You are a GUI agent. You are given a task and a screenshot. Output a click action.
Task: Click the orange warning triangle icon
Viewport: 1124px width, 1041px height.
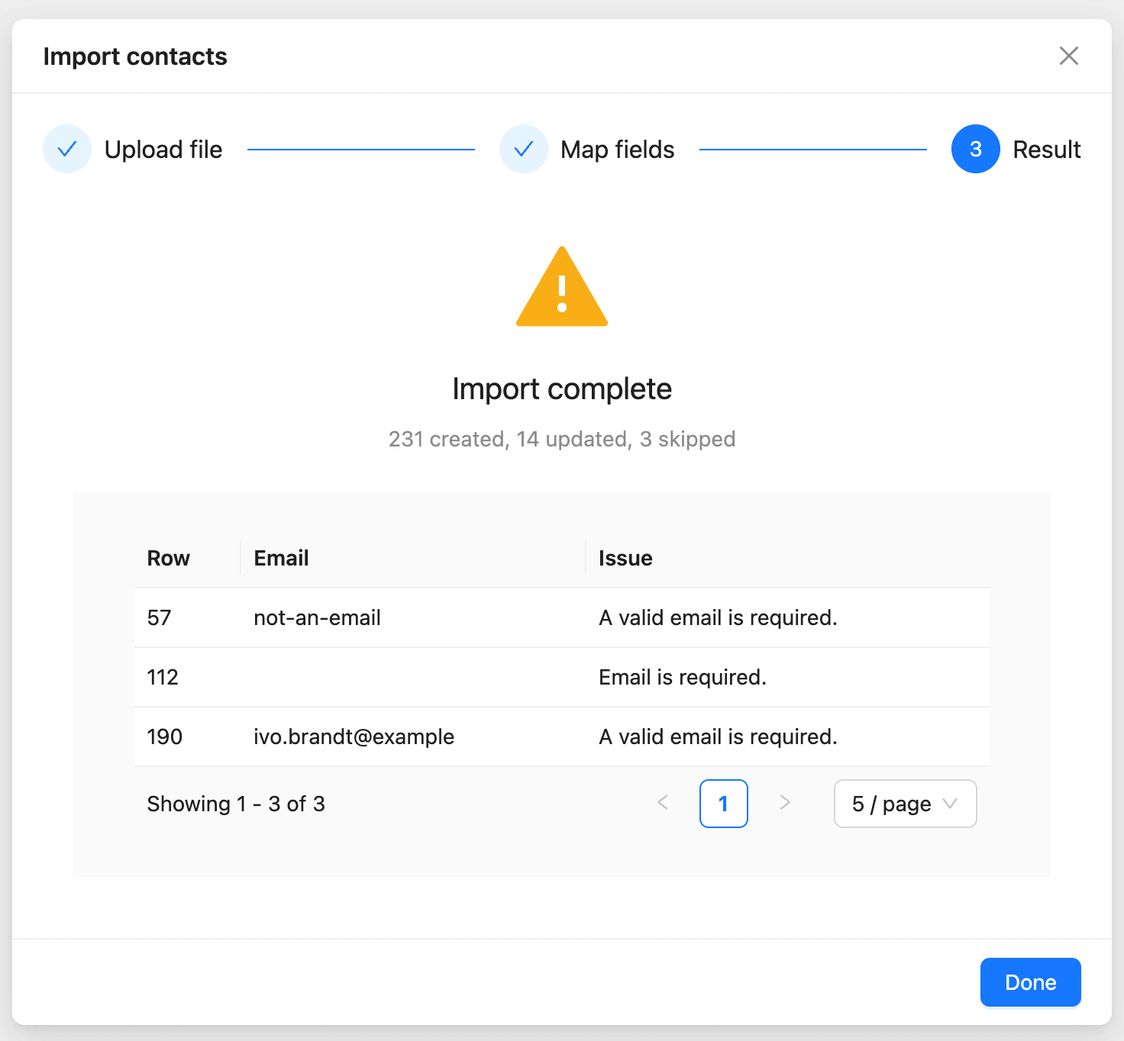562,286
